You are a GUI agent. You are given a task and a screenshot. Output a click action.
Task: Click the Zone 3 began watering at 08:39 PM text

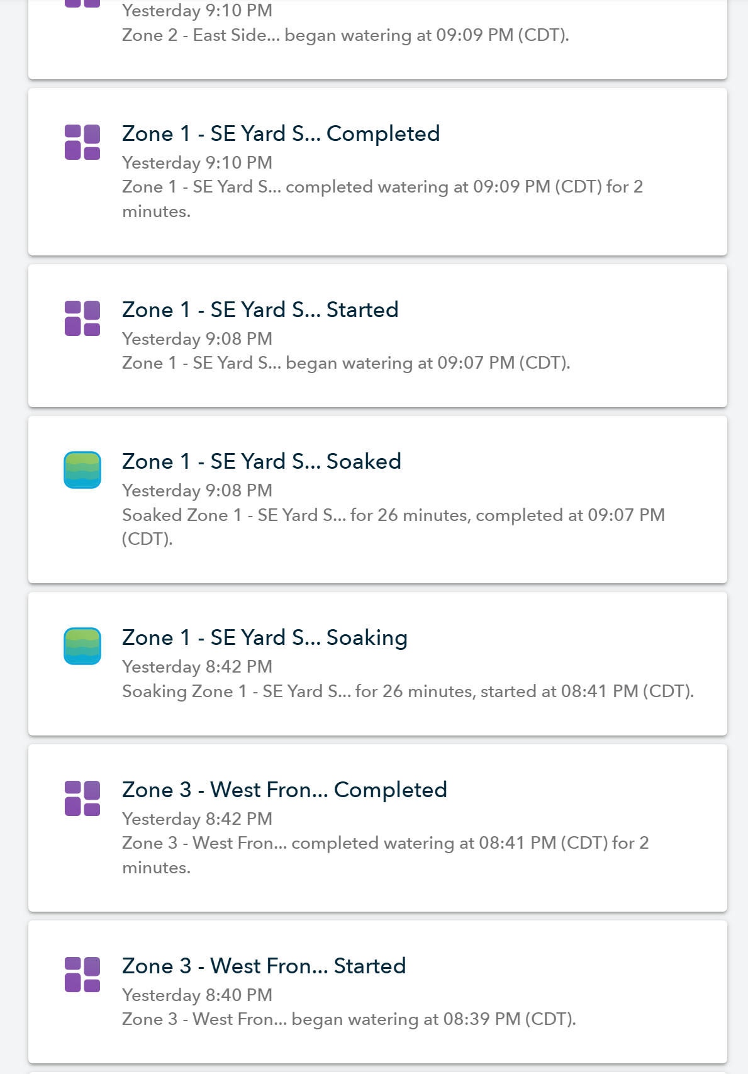click(349, 1019)
